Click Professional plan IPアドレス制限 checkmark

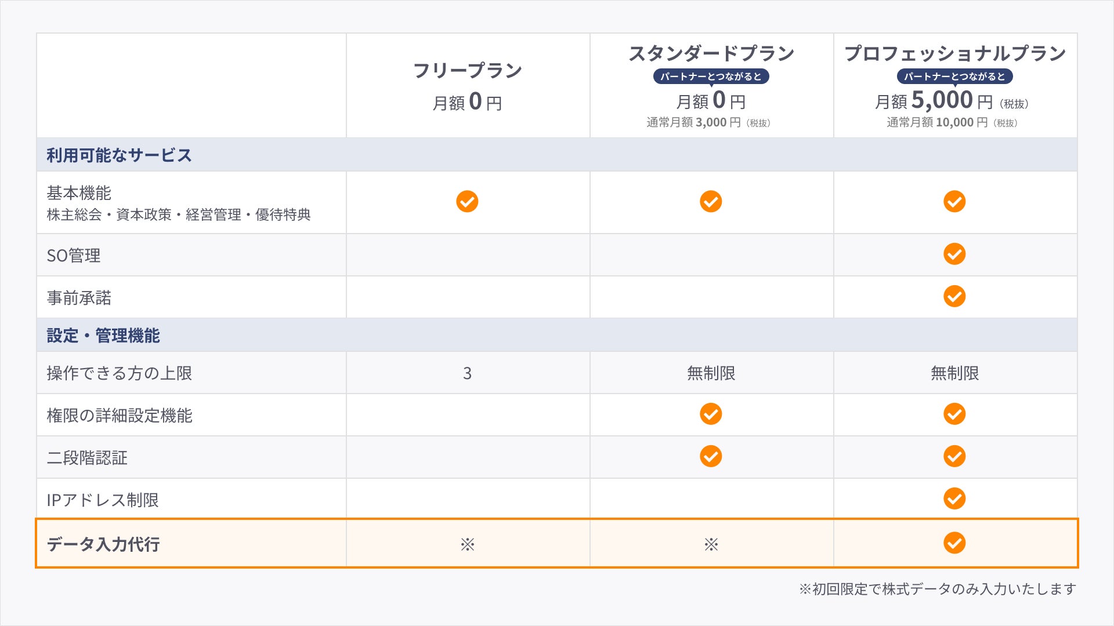click(x=954, y=498)
